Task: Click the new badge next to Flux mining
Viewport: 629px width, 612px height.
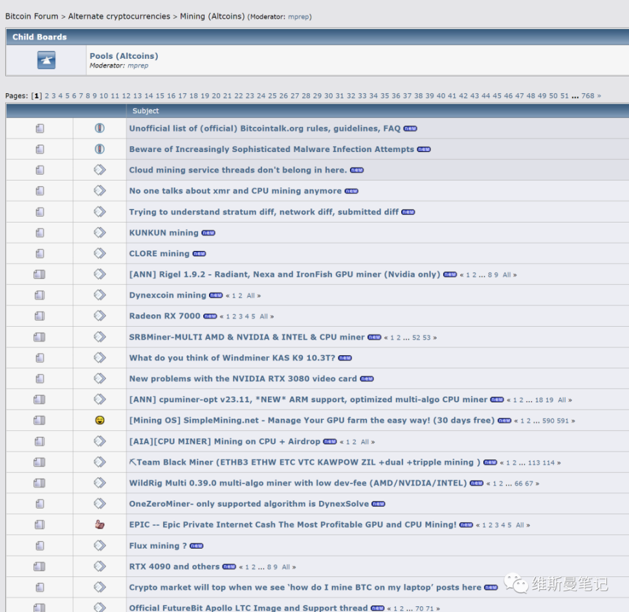Action: coord(197,546)
